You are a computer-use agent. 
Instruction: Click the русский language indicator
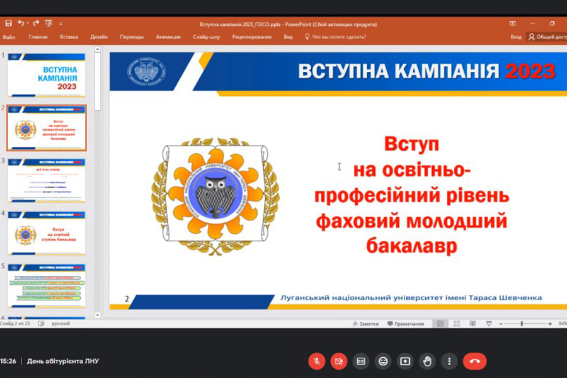click(x=60, y=323)
